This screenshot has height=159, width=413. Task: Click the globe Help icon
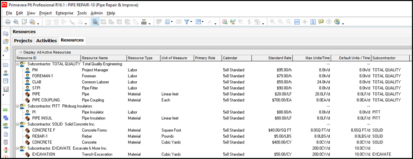pyautogui.click(x=337, y=22)
